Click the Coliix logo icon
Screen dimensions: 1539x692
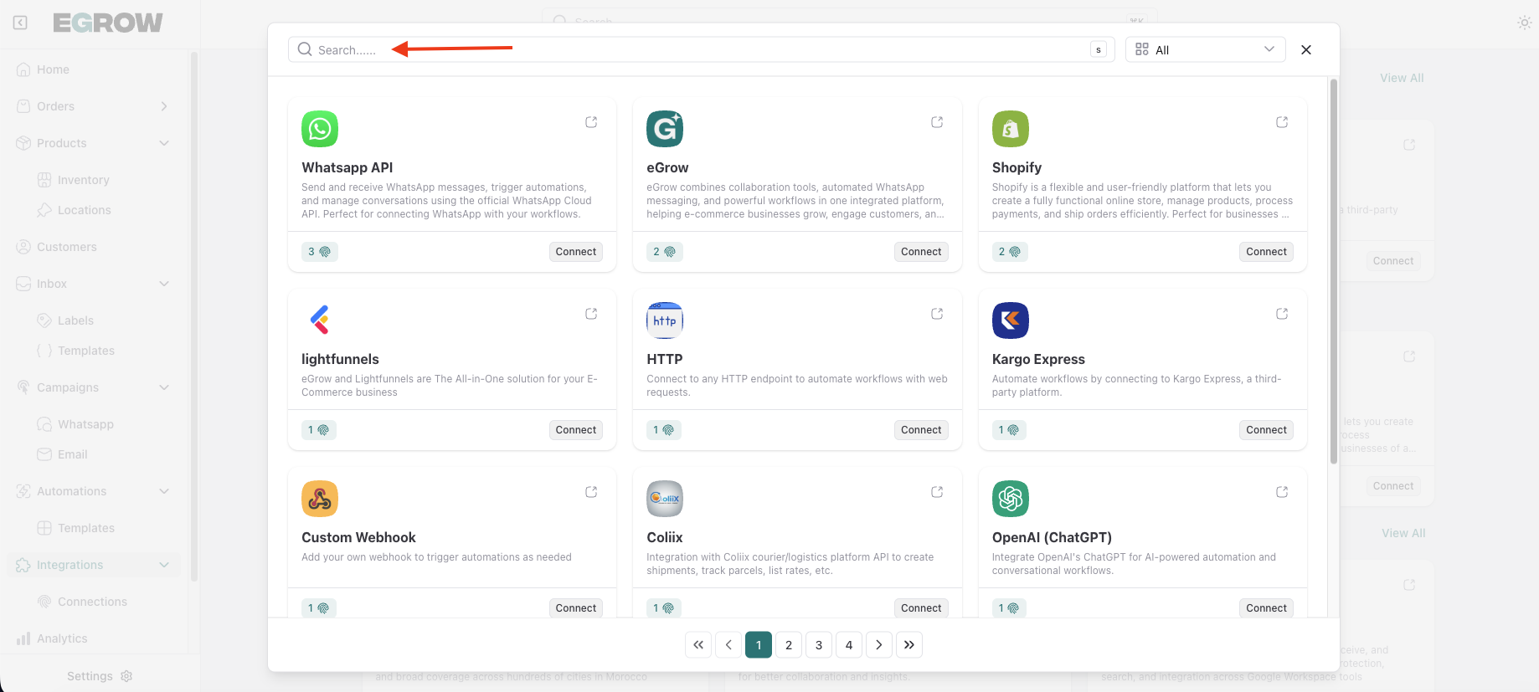665,499
